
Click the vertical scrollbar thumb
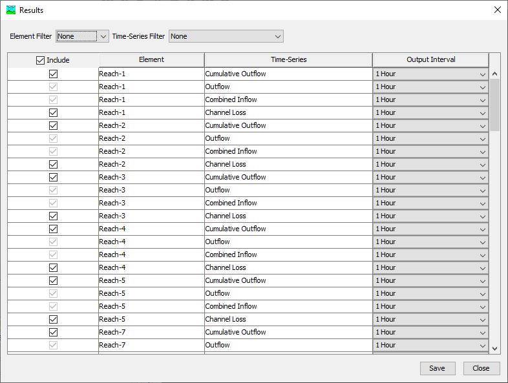coord(494,105)
